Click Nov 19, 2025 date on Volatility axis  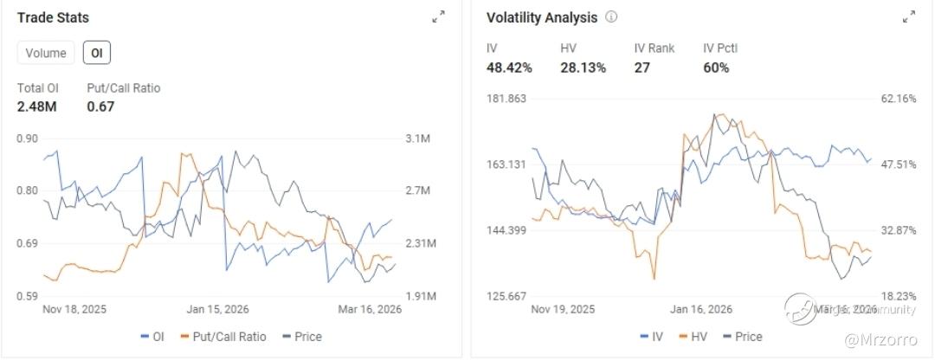point(563,309)
